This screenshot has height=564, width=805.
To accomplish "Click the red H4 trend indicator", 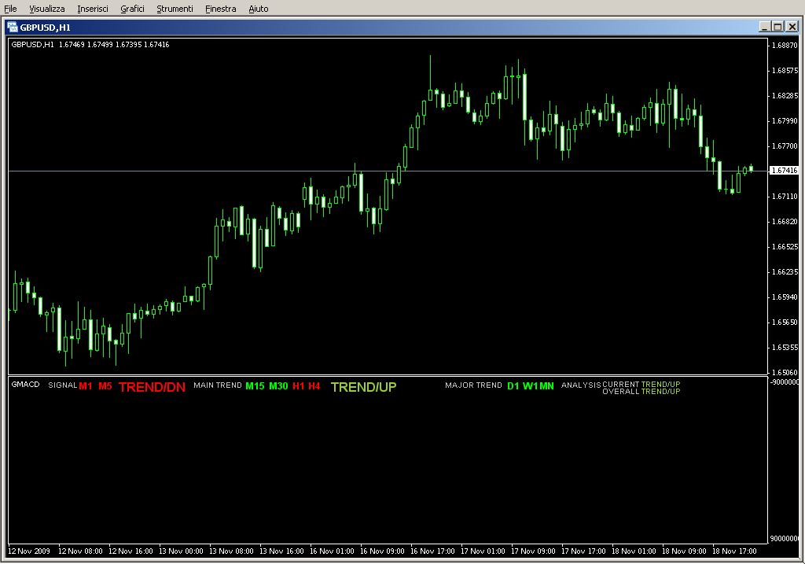I will [x=314, y=385].
